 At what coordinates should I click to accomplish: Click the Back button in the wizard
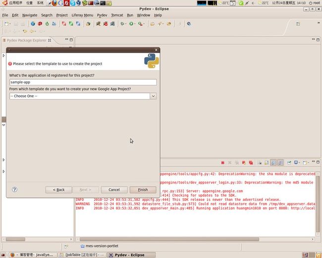tap(58, 190)
